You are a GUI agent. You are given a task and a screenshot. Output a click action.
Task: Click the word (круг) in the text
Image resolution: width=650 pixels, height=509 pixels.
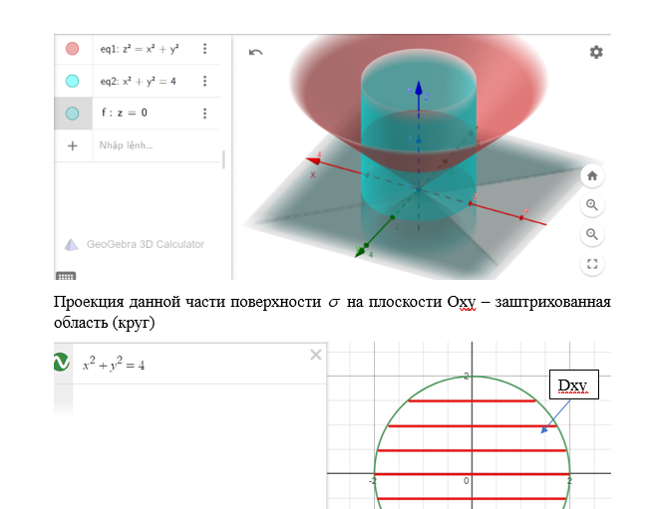coord(133,323)
